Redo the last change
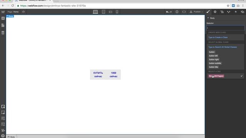 171,12
